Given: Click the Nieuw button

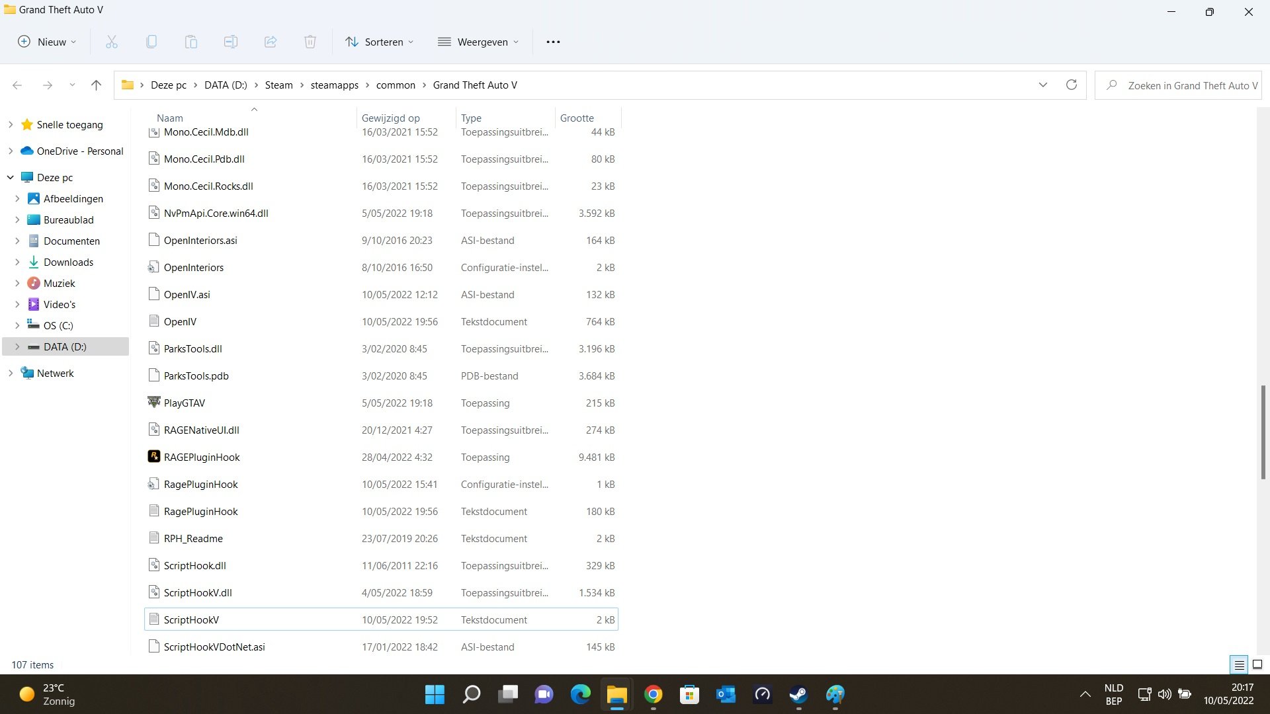Looking at the screenshot, I should click(x=46, y=42).
